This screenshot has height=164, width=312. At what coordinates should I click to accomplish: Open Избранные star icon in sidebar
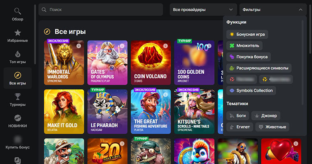pyautogui.click(x=17, y=32)
